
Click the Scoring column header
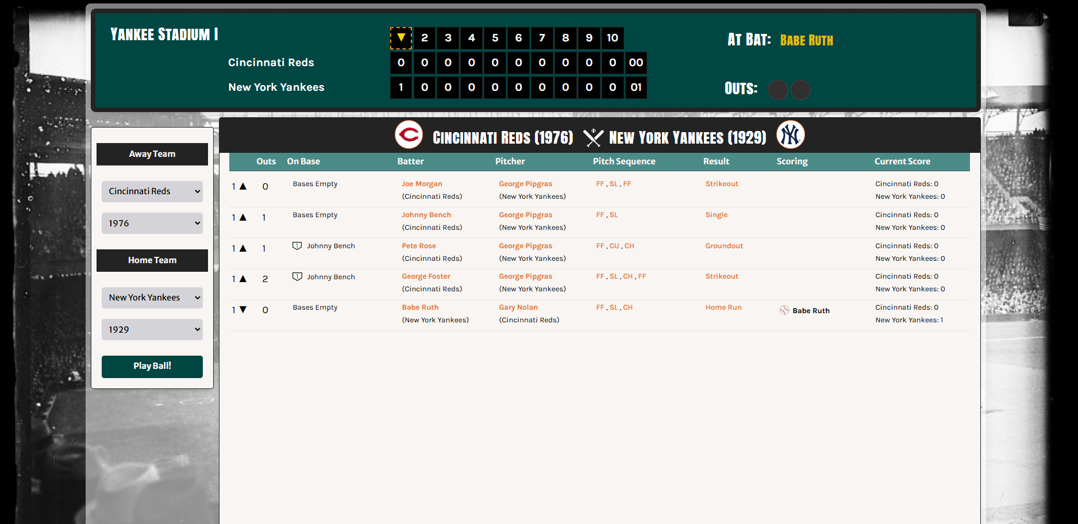point(792,161)
